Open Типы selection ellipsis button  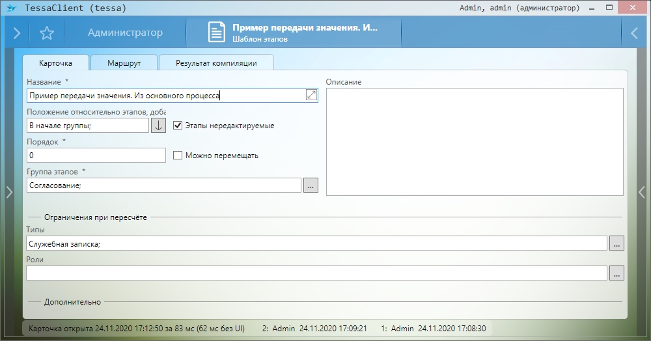click(616, 243)
